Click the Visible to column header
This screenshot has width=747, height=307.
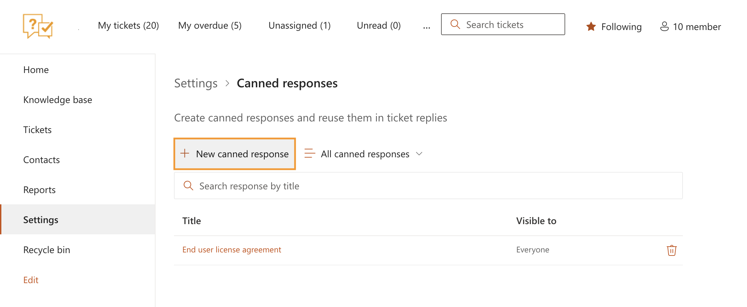[x=536, y=221]
